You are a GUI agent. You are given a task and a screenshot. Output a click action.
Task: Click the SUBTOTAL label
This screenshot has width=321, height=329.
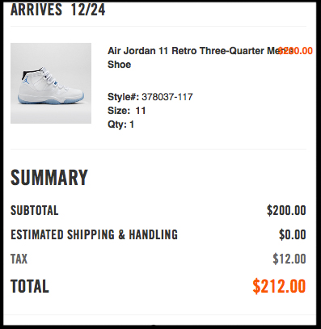35,210
